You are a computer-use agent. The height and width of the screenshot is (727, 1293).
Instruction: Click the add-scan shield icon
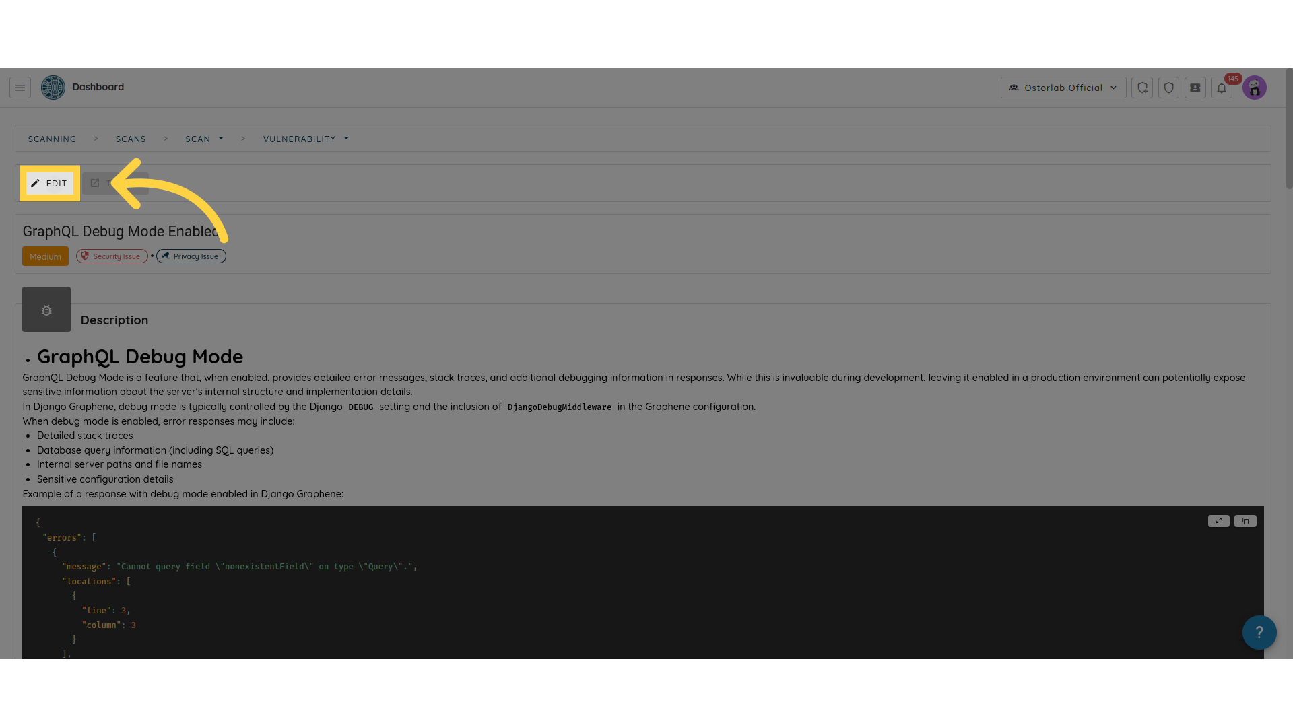tap(1142, 88)
